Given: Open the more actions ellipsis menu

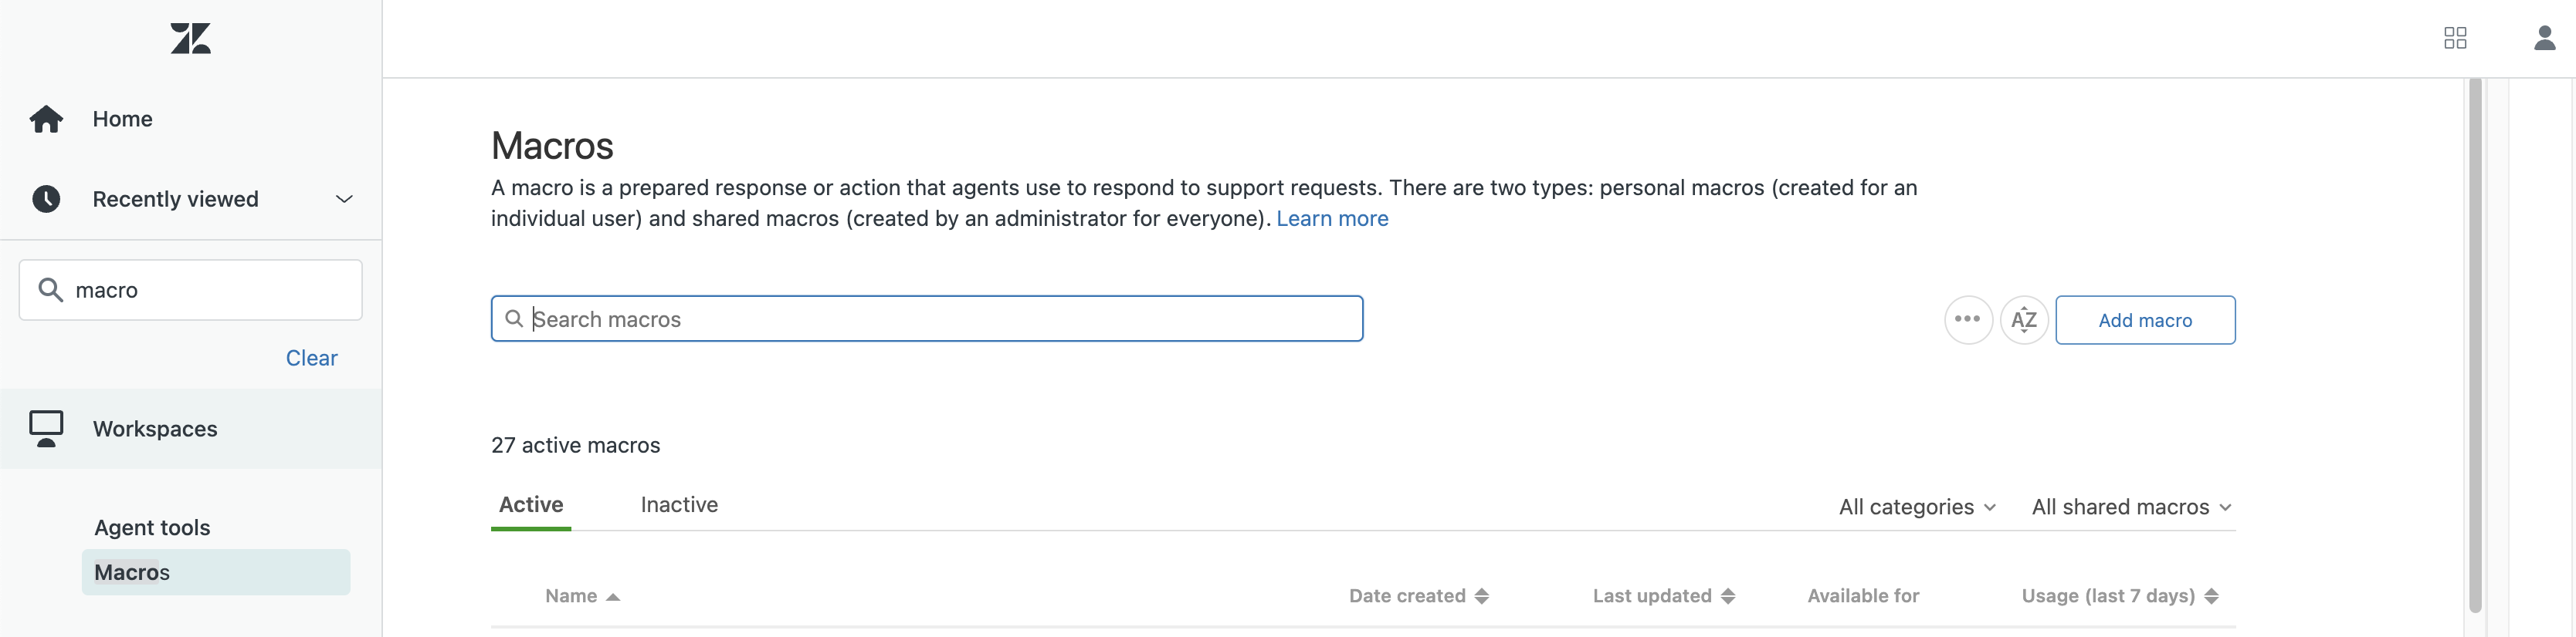Looking at the screenshot, I should (x=1968, y=319).
